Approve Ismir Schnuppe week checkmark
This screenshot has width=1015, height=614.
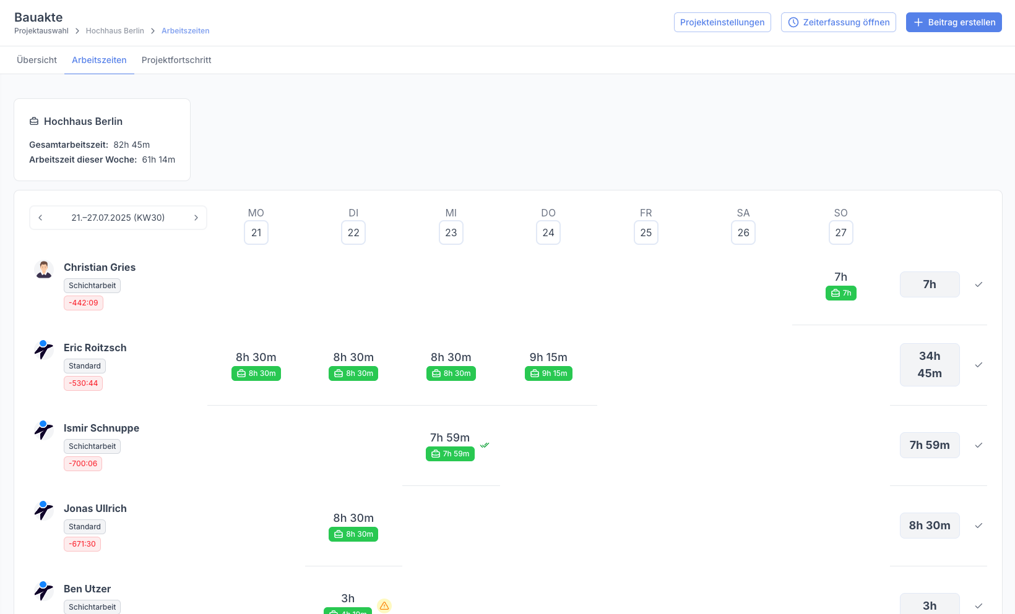[978, 445]
